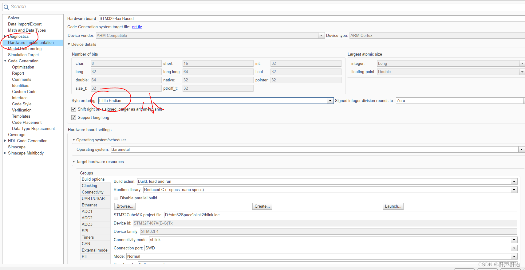
Task: Collapse Operating system/scheduler section
Action: [x=74, y=140]
